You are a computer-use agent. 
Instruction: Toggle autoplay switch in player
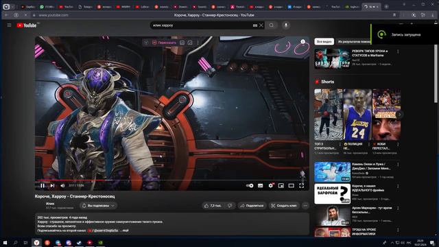point(250,185)
